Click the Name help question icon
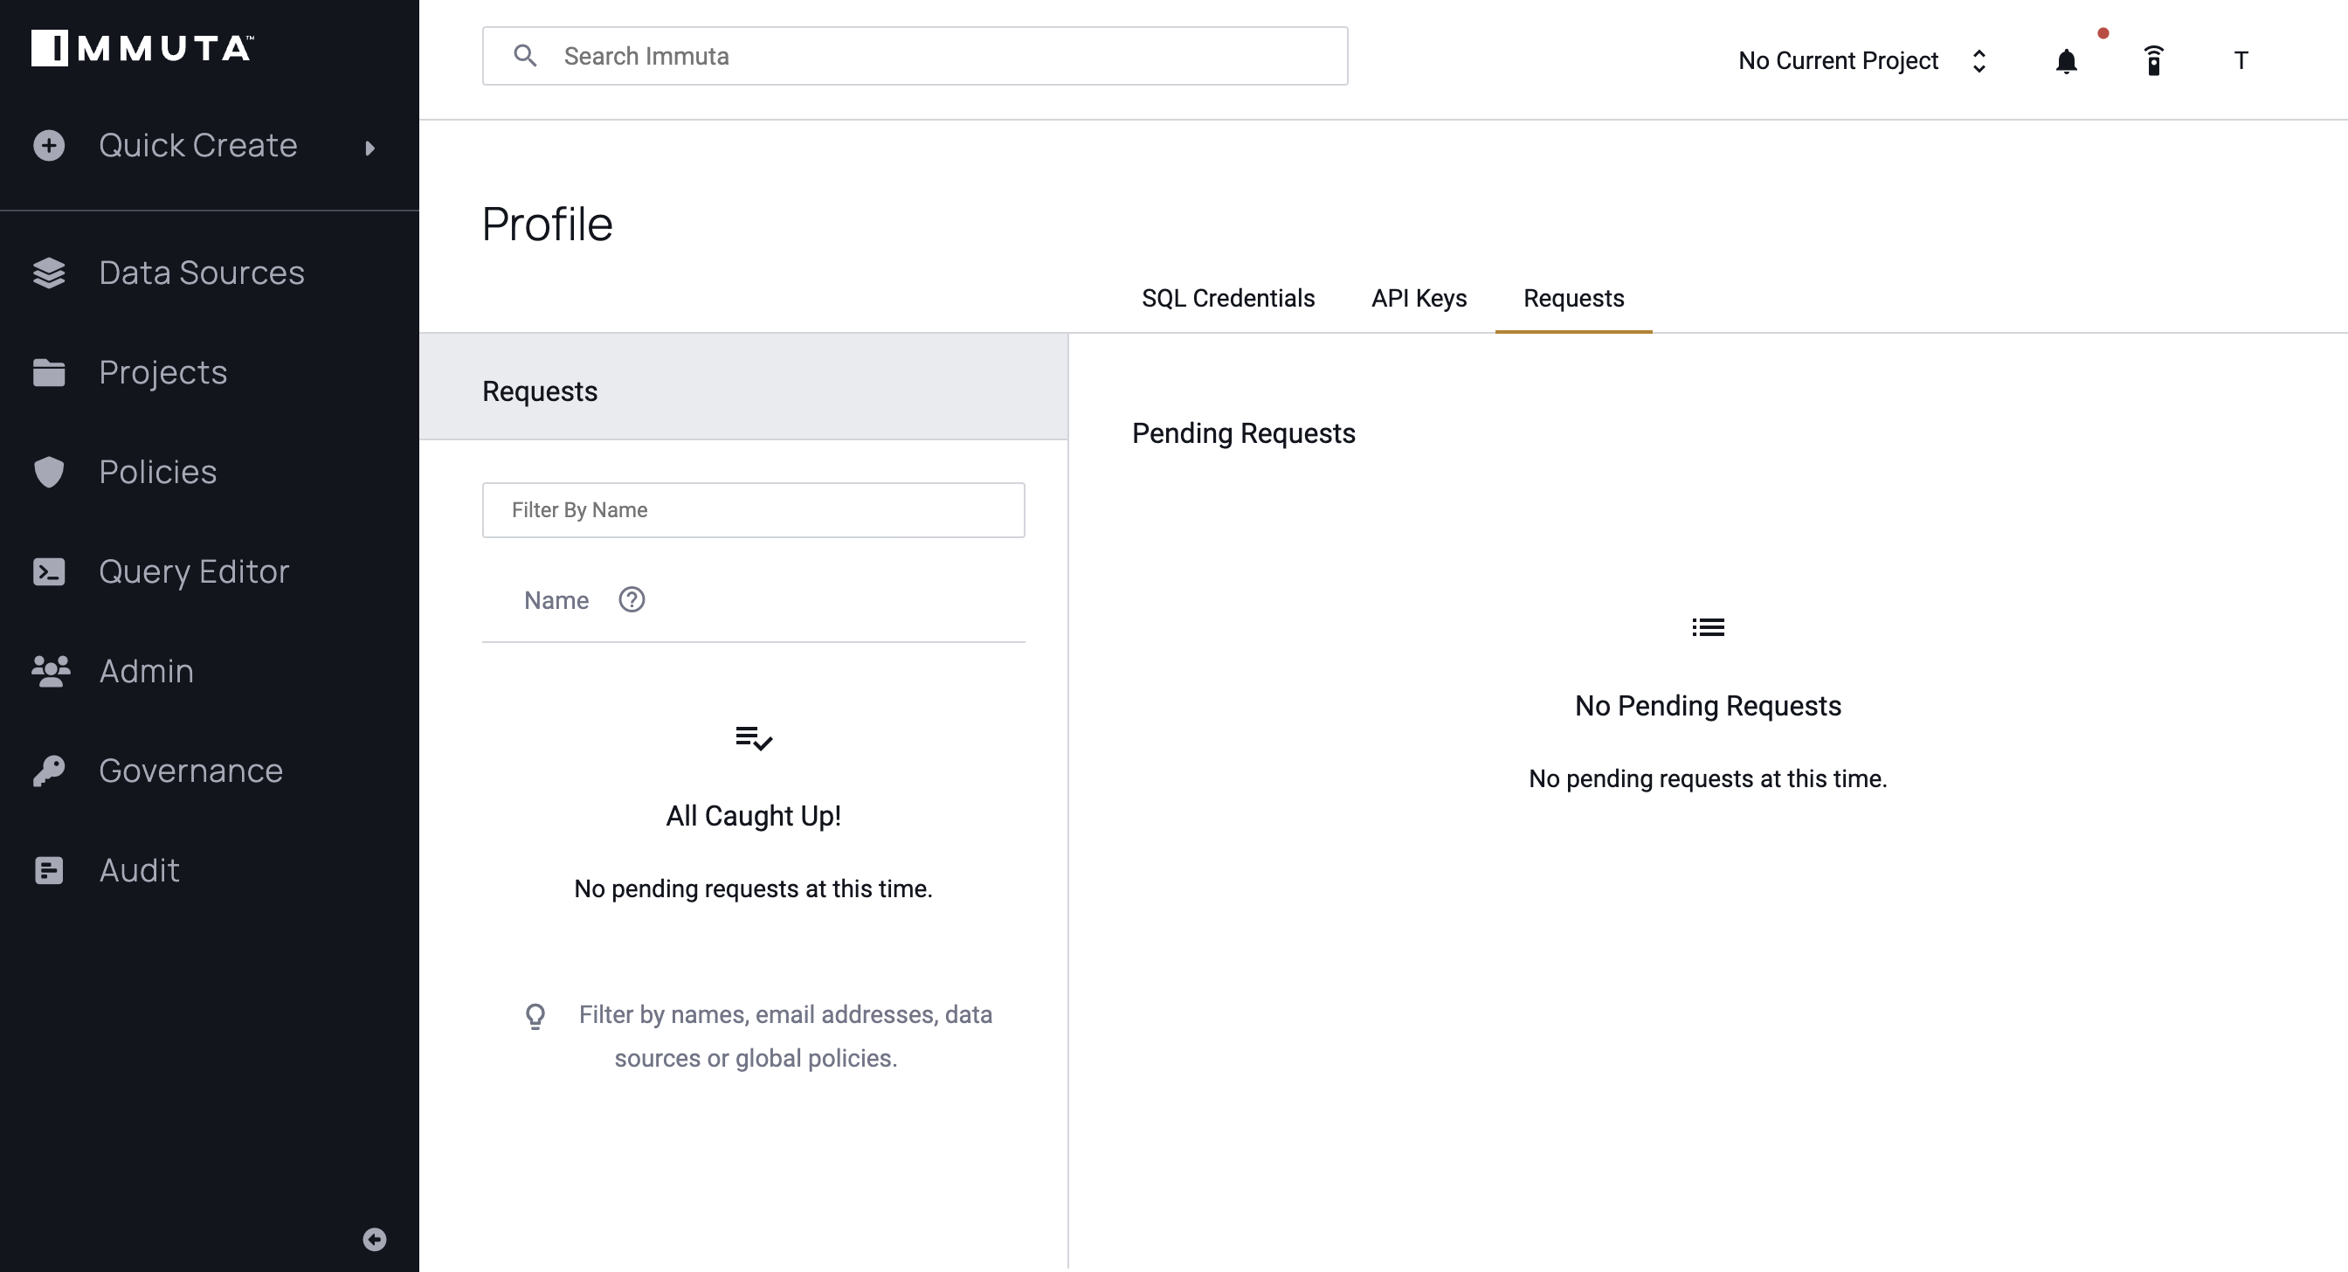Viewport: 2348px width, 1272px height. pyautogui.click(x=632, y=599)
